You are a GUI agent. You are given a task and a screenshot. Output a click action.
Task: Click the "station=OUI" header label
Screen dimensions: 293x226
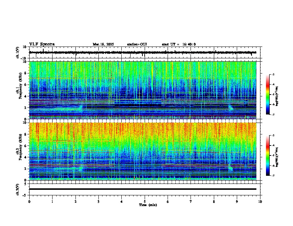(137, 44)
